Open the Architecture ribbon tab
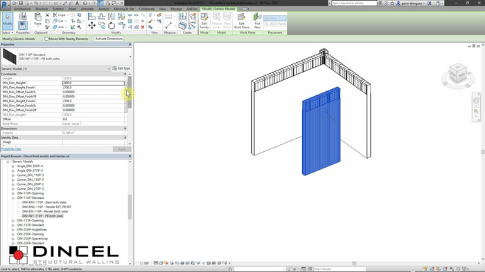Screen dimensions: 485x272 coord(22,9)
